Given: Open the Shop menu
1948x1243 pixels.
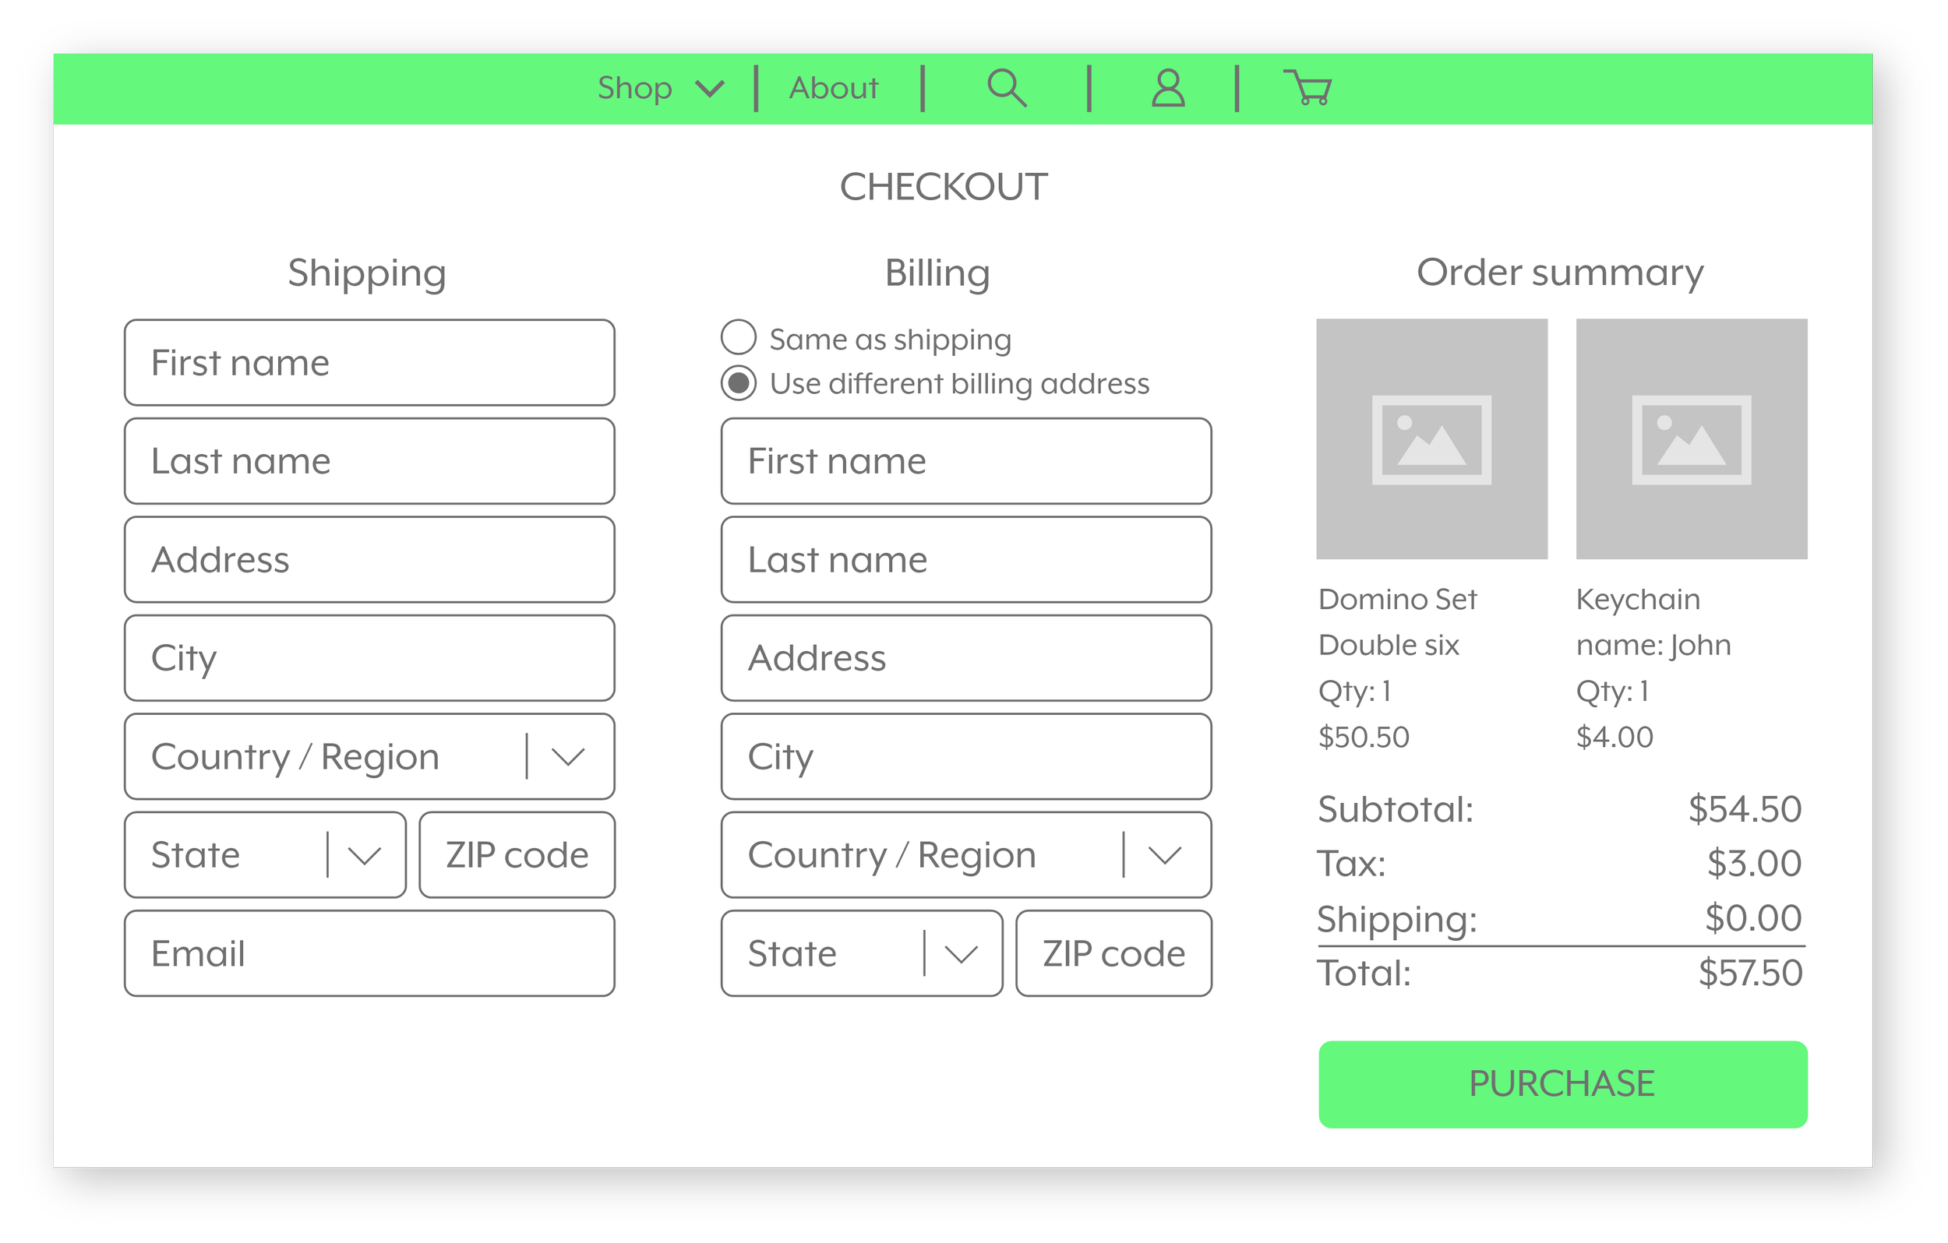Looking at the screenshot, I should (x=634, y=88).
